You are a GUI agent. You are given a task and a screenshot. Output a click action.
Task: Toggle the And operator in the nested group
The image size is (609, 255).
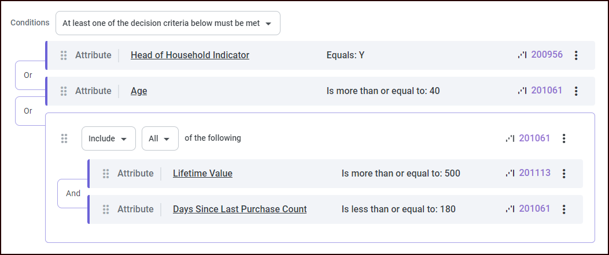tap(73, 193)
